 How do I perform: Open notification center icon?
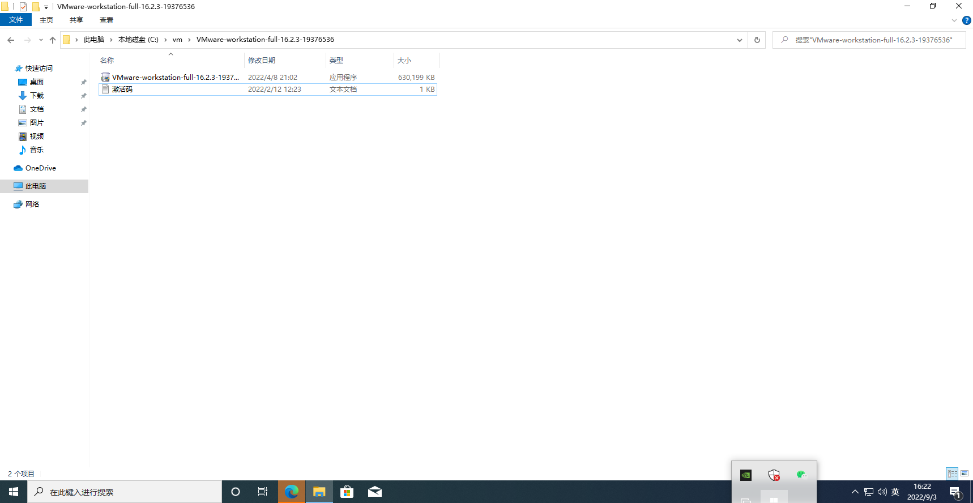point(956,492)
